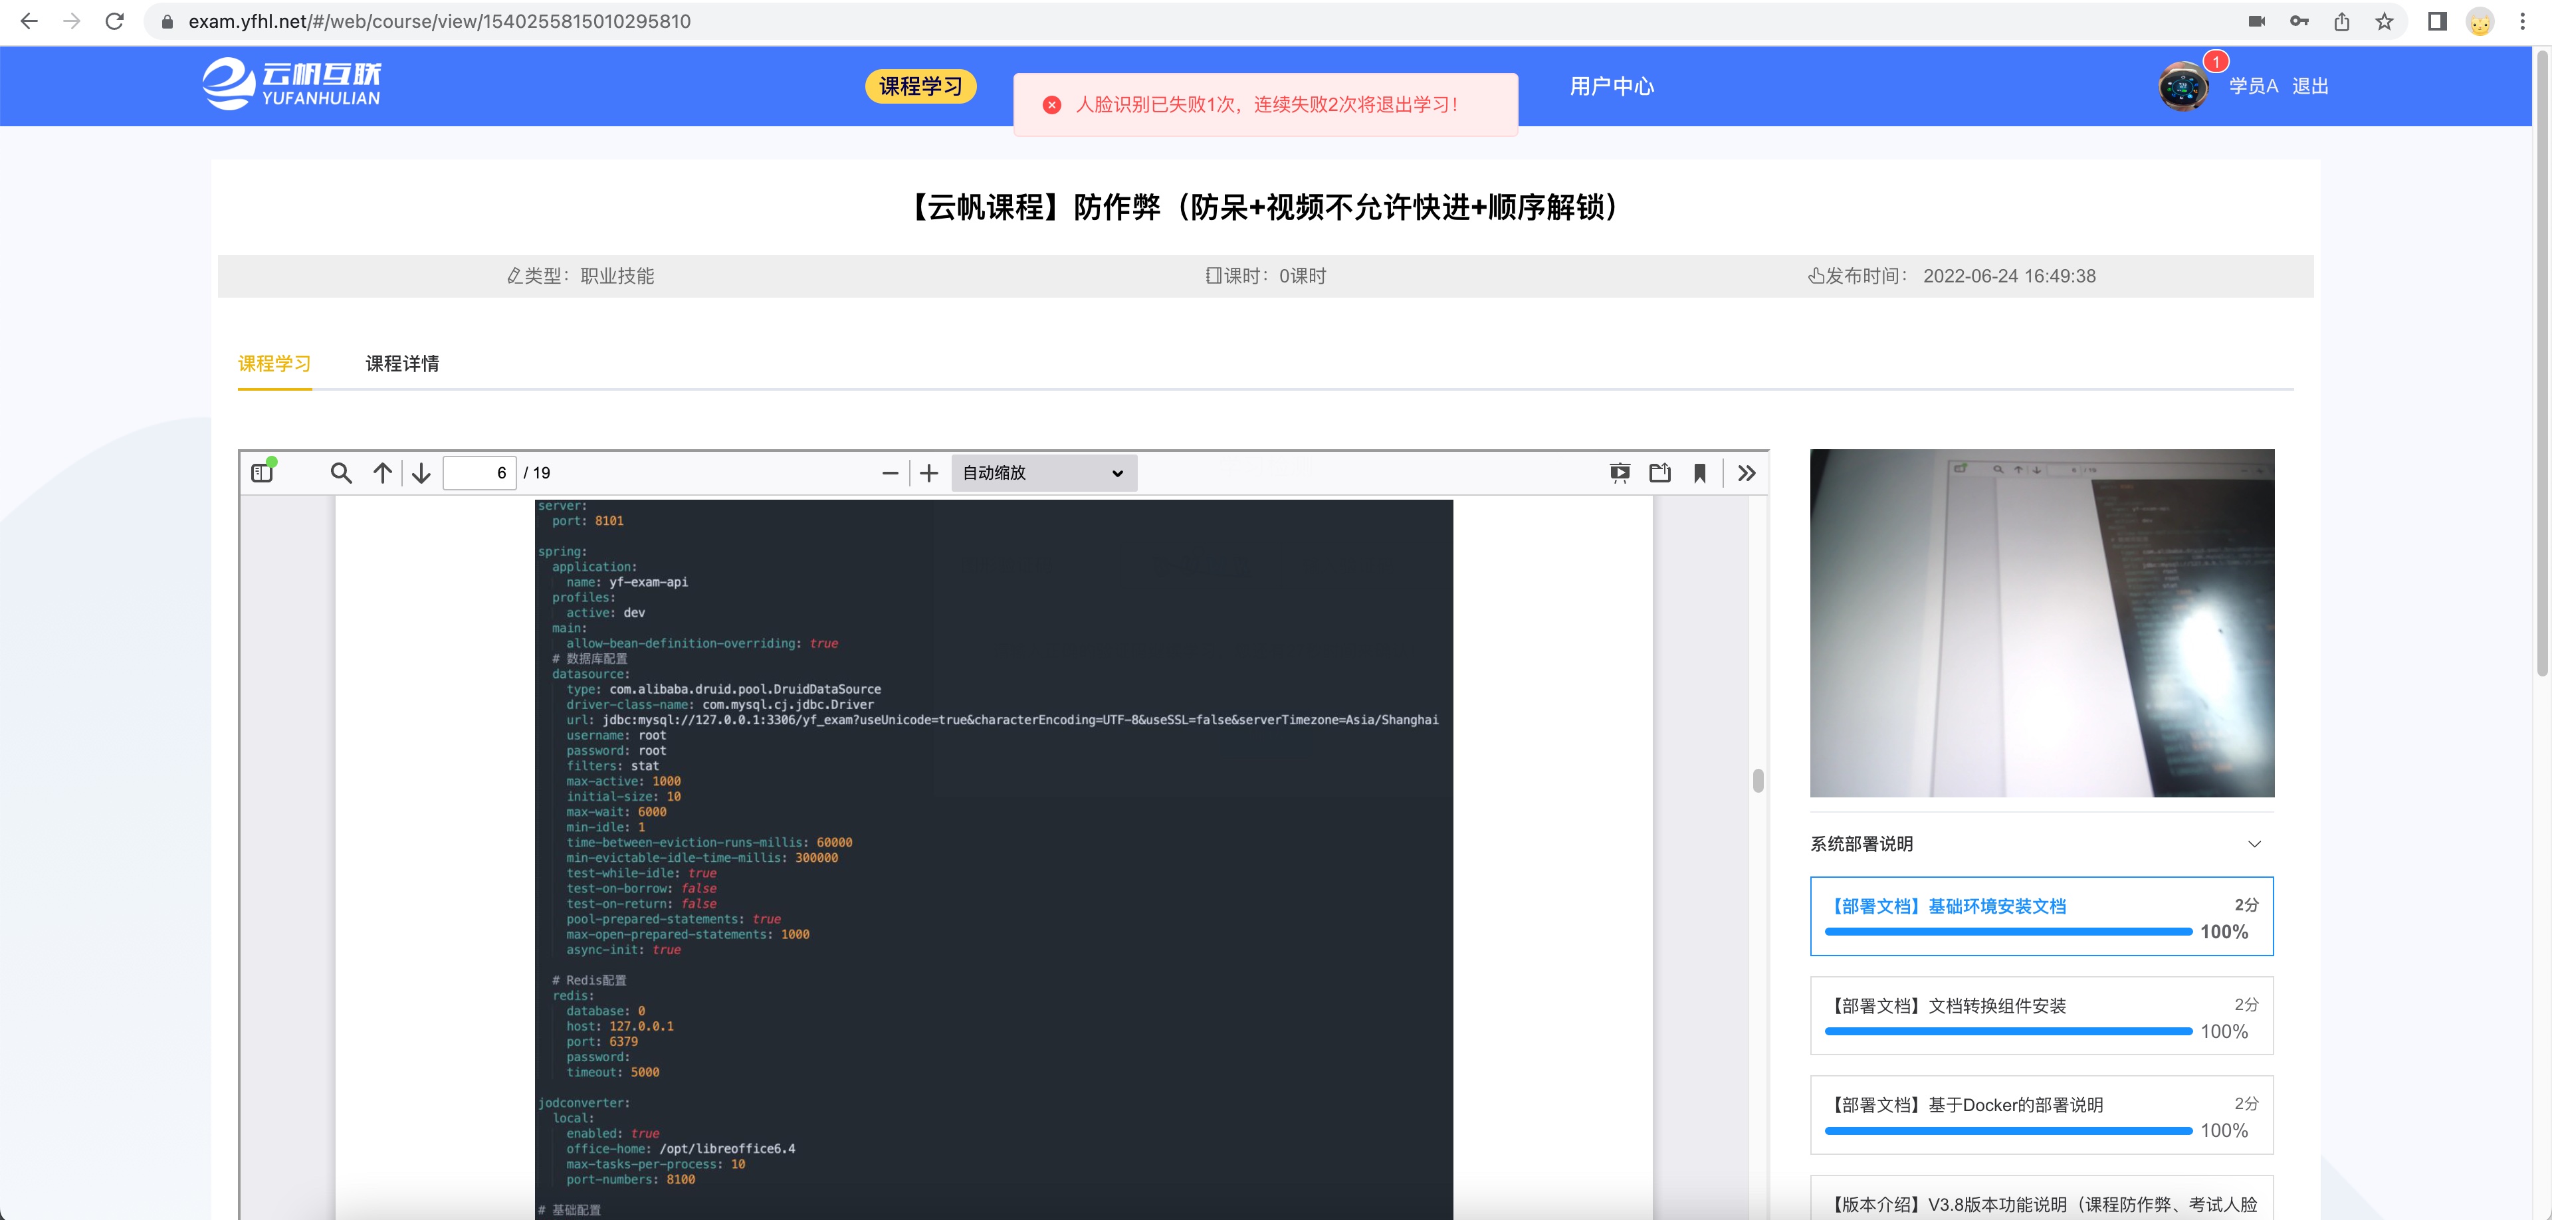Click the '/ 19' page count text
Viewport: 2552px width, 1220px height.
537,473
